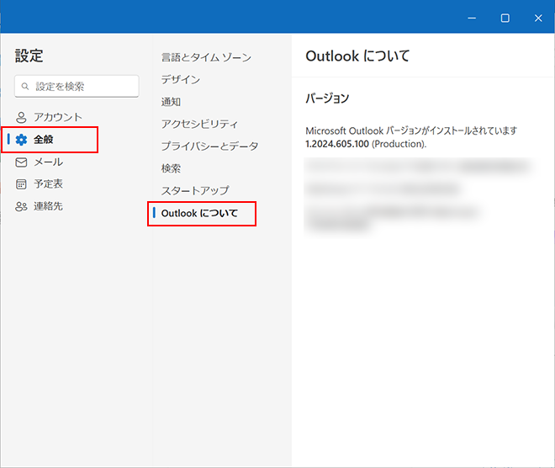Image resolution: width=555 pixels, height=468 pixels.
Task: Click the magnifier icon in settings search
Action: pyautogui.click(x=26, y=87)
